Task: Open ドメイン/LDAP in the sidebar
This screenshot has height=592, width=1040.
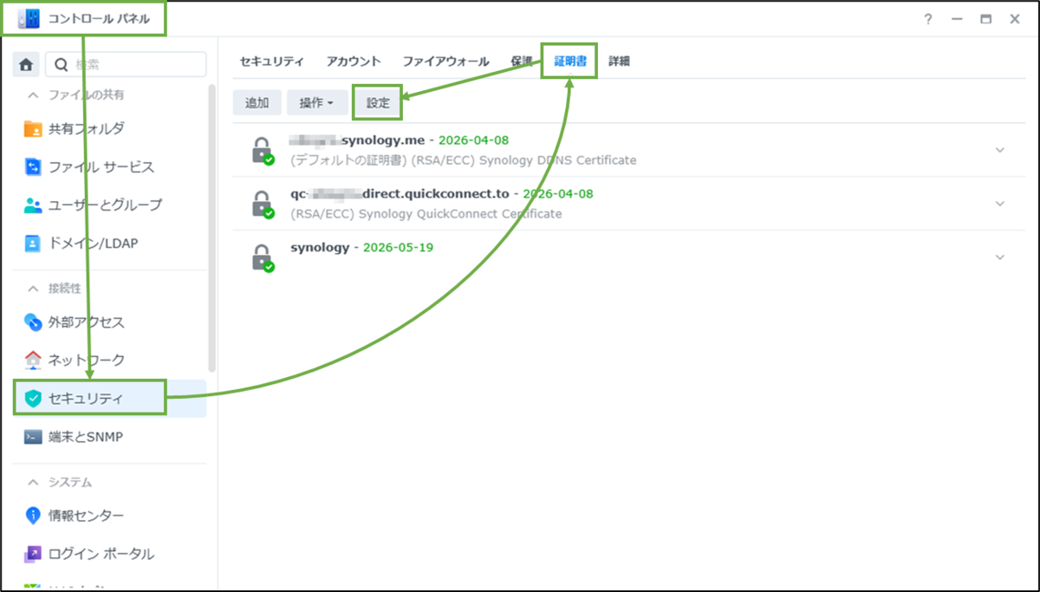Action: tap(110, 244)
